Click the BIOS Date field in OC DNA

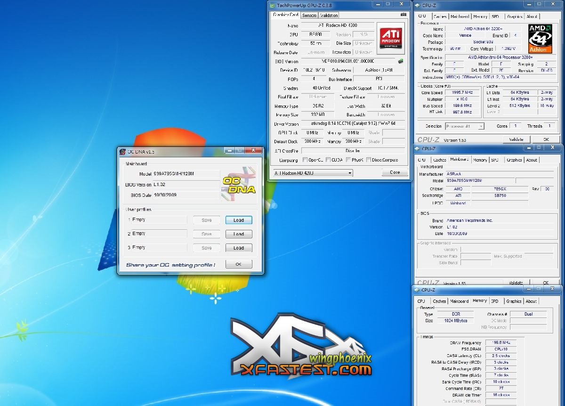(x=186, y=195)
